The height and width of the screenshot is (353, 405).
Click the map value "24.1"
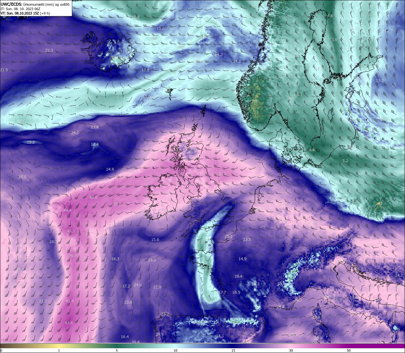(75, 133)
